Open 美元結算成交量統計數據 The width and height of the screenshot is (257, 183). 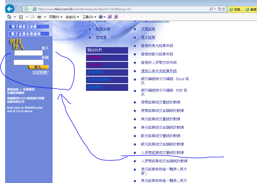click(x=161, y=119)
